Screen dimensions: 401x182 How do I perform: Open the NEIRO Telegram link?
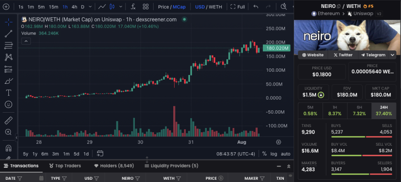pos(373,55)
